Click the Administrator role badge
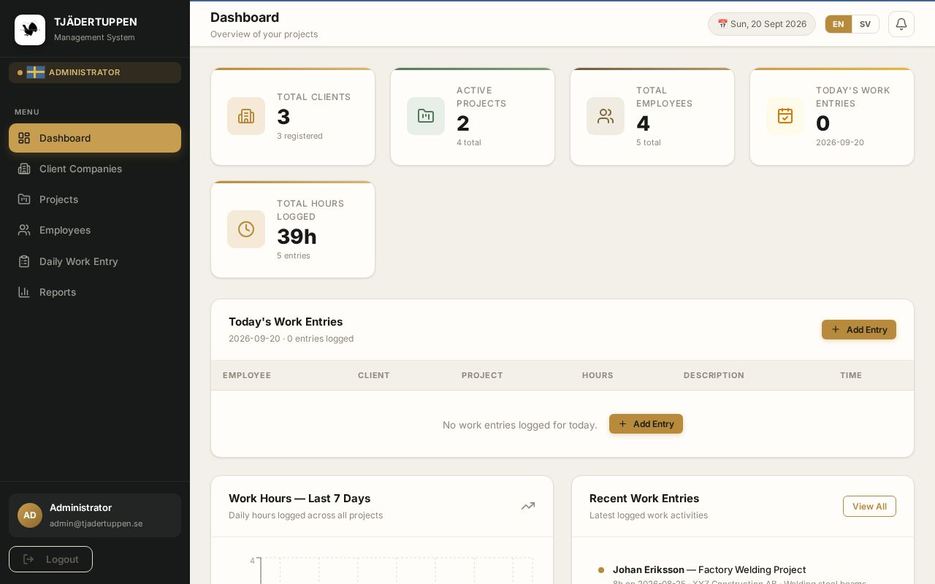Viewport: 935px width, 584px height. pyautogui.click(x=95, y=72)
